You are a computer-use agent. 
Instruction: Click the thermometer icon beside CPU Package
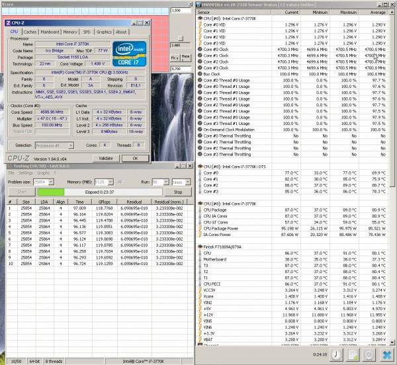coord(200,210)
